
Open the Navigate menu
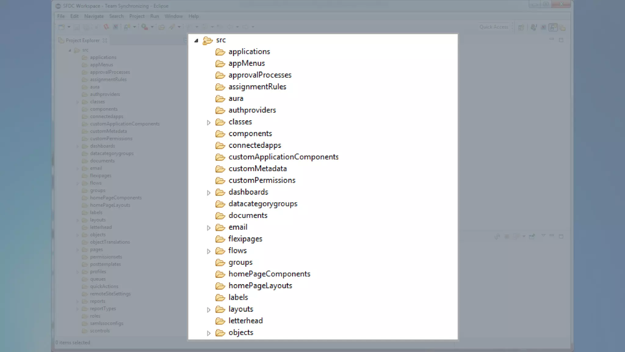(x=94, y=16)
